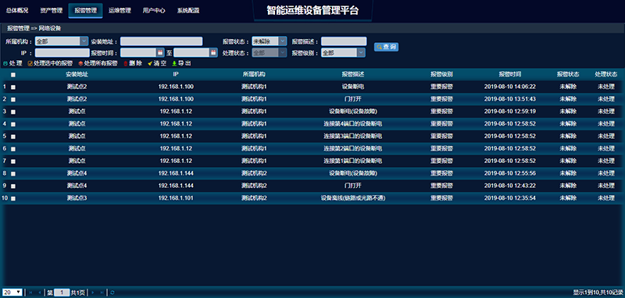
Task: Click the cell 192.168.1.101
Action: pos(176,198)
